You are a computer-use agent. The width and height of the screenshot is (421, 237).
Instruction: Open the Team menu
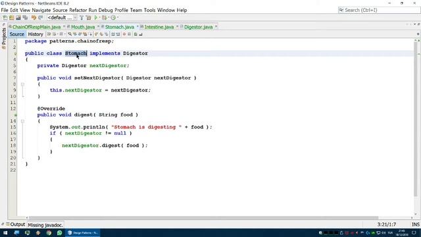pyautogui.click(x=136, y=11)
